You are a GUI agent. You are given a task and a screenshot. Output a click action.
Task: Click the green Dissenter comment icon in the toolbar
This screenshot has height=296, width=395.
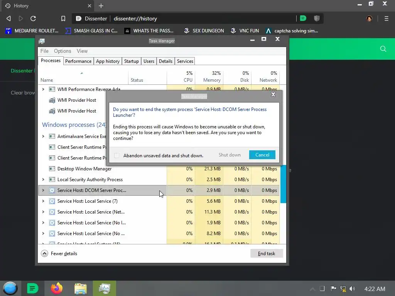tap(303, 18)
